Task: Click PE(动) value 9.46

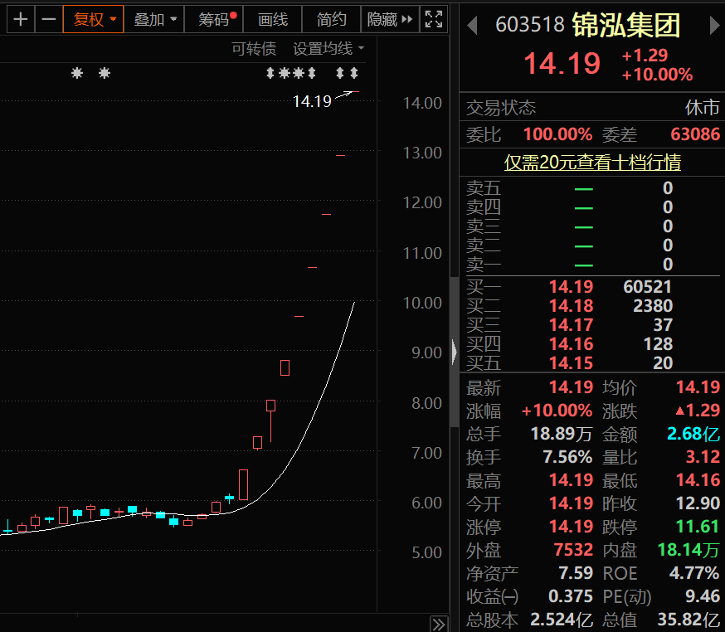Action: [x=703, y=596]
